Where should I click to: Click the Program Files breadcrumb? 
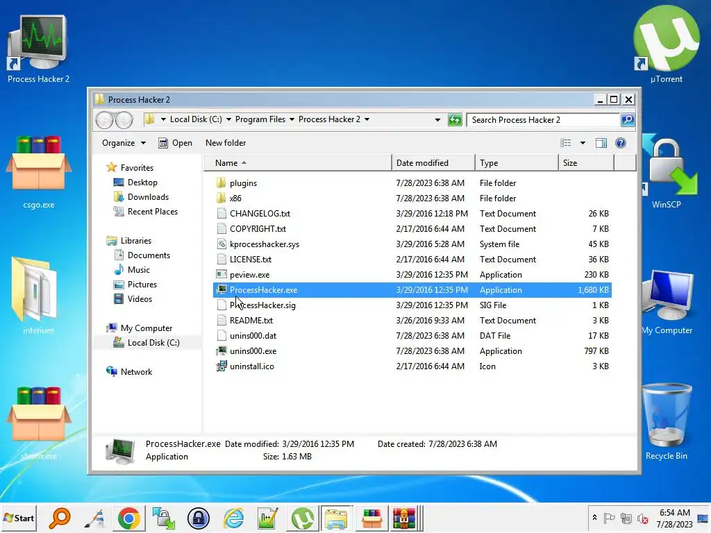pyautogui.click(x=260, y=119)
